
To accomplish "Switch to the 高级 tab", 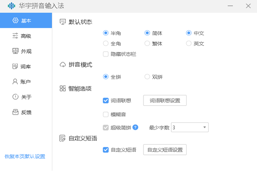I will point(26,36).
